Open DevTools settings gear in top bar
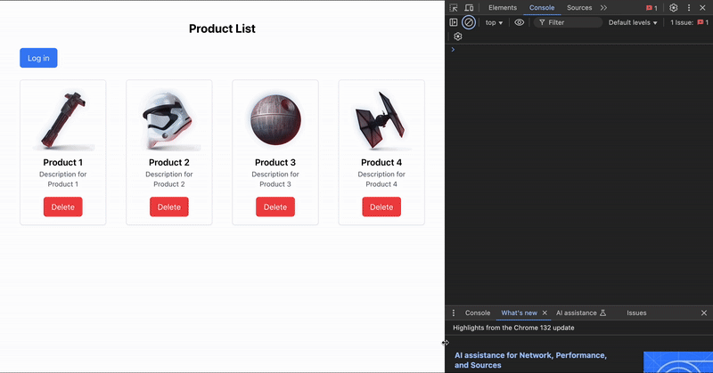This screenshot has width=713, height=373. point(674,8)
